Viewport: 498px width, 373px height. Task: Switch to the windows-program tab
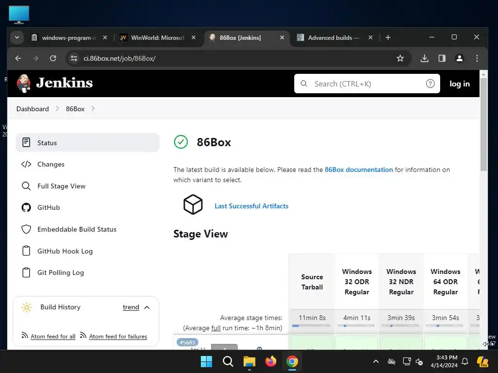pos(69,38)
